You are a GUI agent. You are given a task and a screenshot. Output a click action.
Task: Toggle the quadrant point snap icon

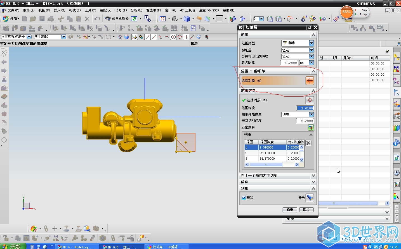[180, 37]
